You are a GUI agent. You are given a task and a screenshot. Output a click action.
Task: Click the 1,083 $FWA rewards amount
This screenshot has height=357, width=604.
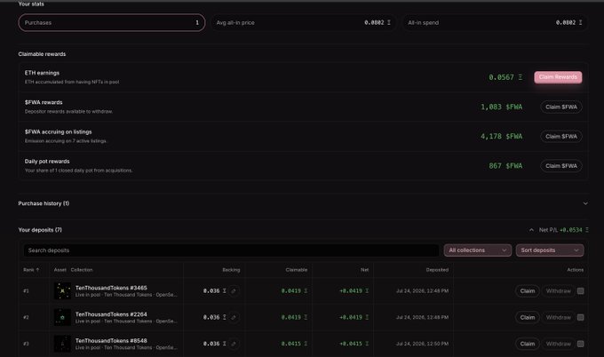pos(501,107)
